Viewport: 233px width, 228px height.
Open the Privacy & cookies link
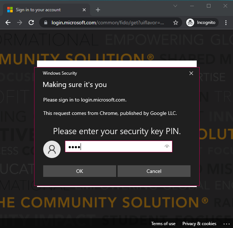click(199, 224)
